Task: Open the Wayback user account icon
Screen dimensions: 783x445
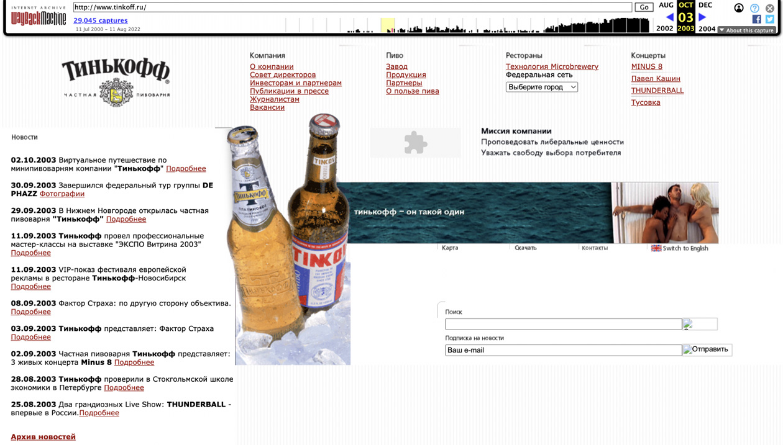Action: coord(739,8)
